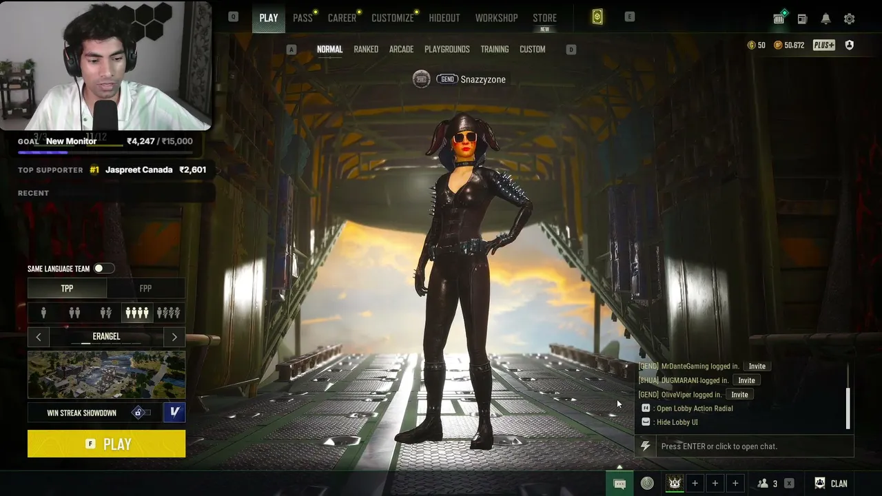Select PLAYGROUNDS mode

point(447,50)
